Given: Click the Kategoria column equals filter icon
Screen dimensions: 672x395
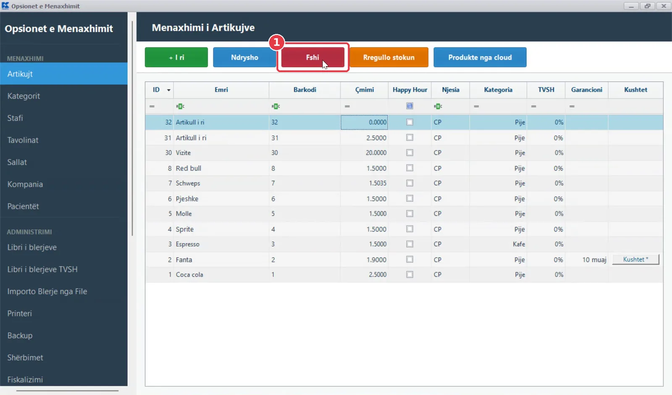Looking at the screenshot, I should coord(476,106).
